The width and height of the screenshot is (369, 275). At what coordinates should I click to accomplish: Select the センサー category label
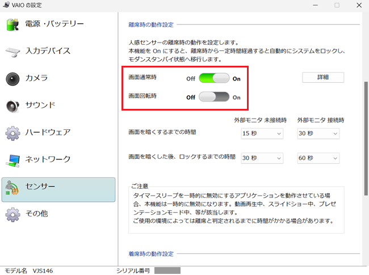(40, 186)
